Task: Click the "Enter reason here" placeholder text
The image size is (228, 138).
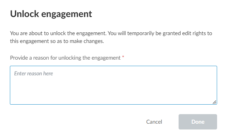Action: point(33,73)
